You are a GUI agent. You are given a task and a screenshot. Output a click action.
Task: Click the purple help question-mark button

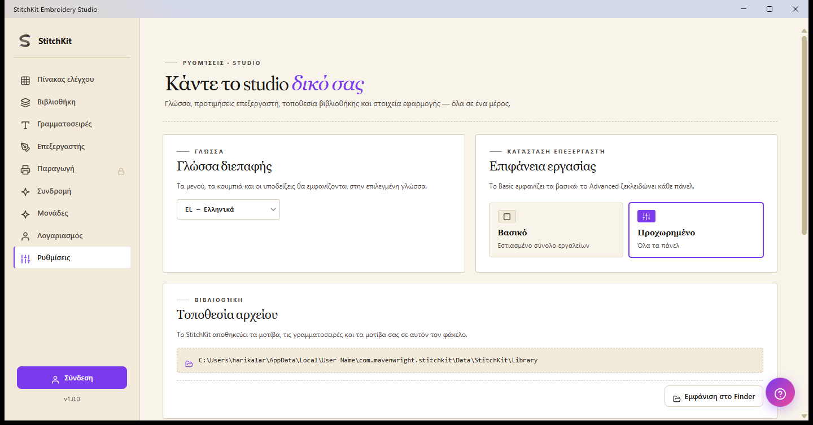click(x=780, y=392)
